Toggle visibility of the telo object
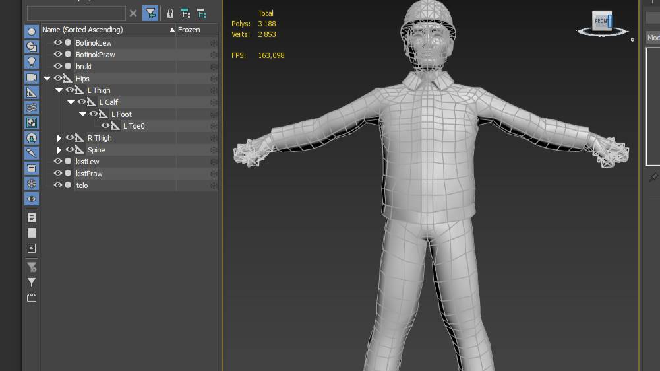Screen dimensions: 660x371 [58, 185]
